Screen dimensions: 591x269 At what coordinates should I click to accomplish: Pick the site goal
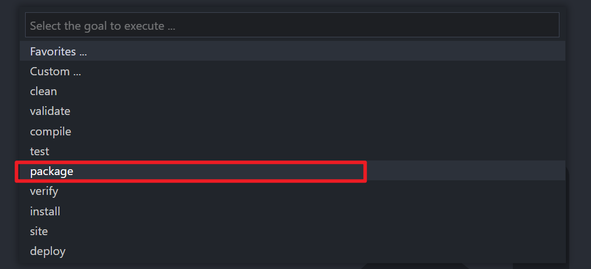click(39, 231)
